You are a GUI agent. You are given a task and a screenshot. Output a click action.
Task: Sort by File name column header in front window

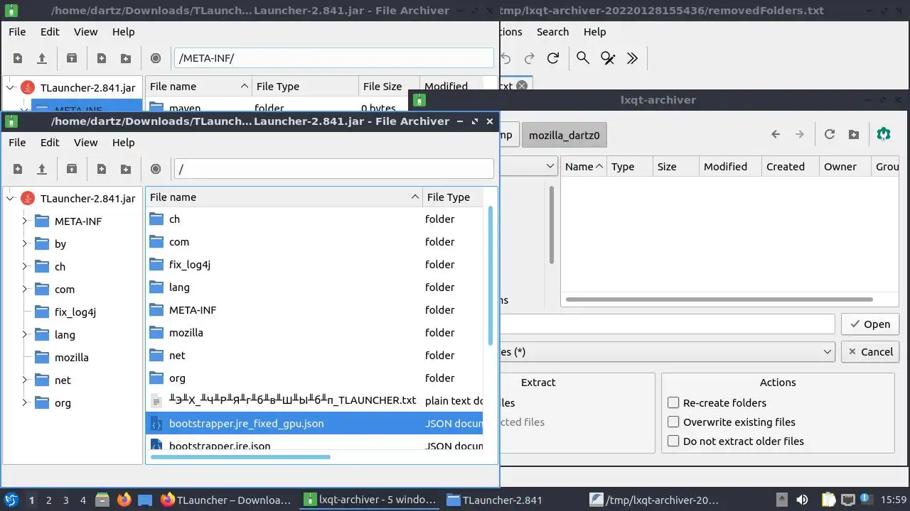pyautogui.click(x=284, y=197)
